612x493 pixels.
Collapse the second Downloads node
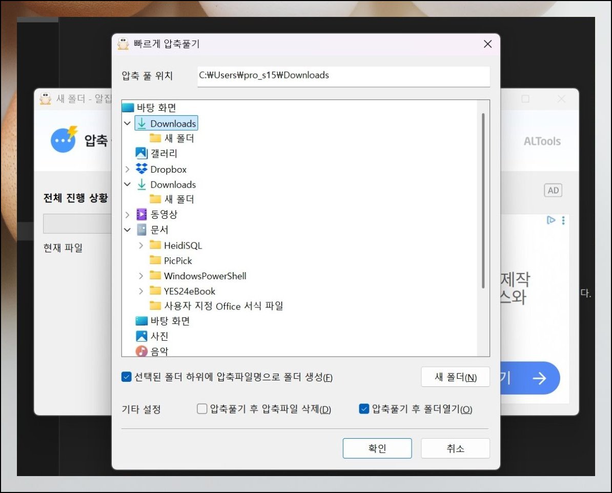127,184
